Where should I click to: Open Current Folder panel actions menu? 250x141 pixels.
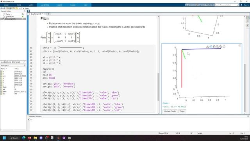[25, 11]
